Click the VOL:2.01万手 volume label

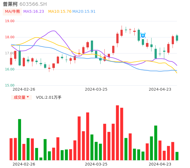click(x=49, y=97)
